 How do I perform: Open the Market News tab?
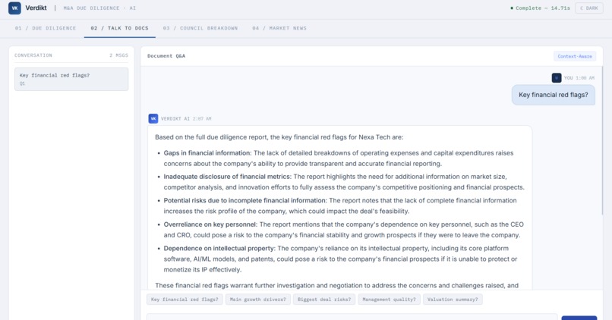(279, 28)
